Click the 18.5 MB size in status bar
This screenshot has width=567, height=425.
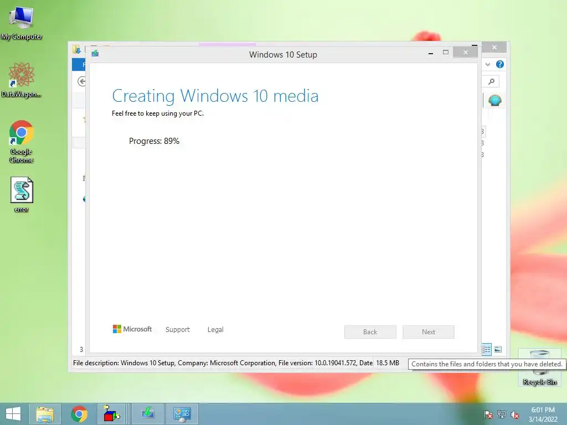coord(388,363)
